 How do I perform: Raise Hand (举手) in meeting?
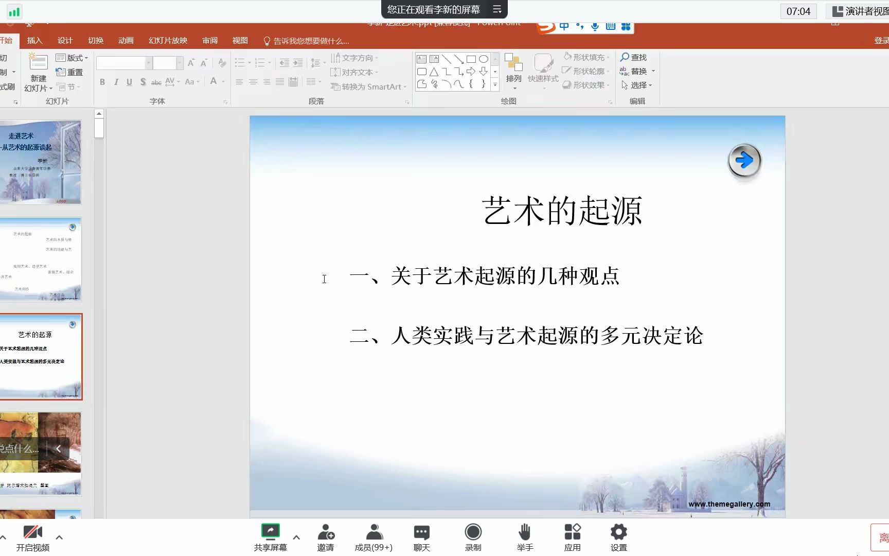tap(525, 537)
